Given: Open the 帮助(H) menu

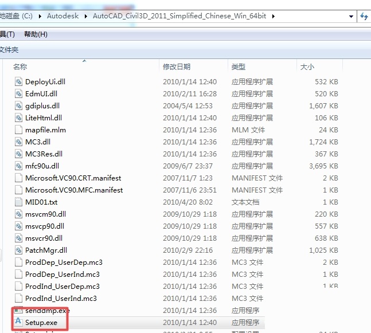Looking at the screenshot, I should pyautogui.click(x=36, y=34).
